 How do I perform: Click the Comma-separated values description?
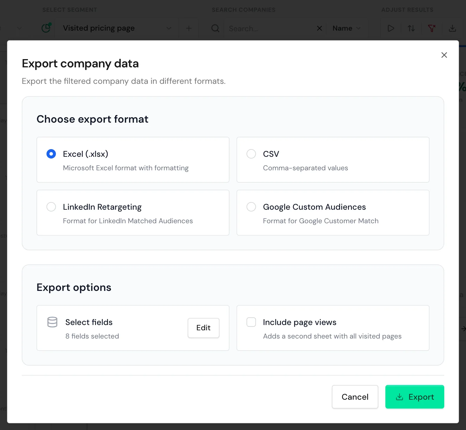tap(305, 168)
